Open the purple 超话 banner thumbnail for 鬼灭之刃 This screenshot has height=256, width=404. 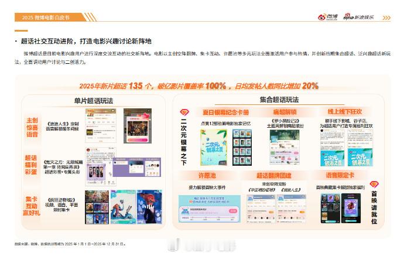[137, 168]
